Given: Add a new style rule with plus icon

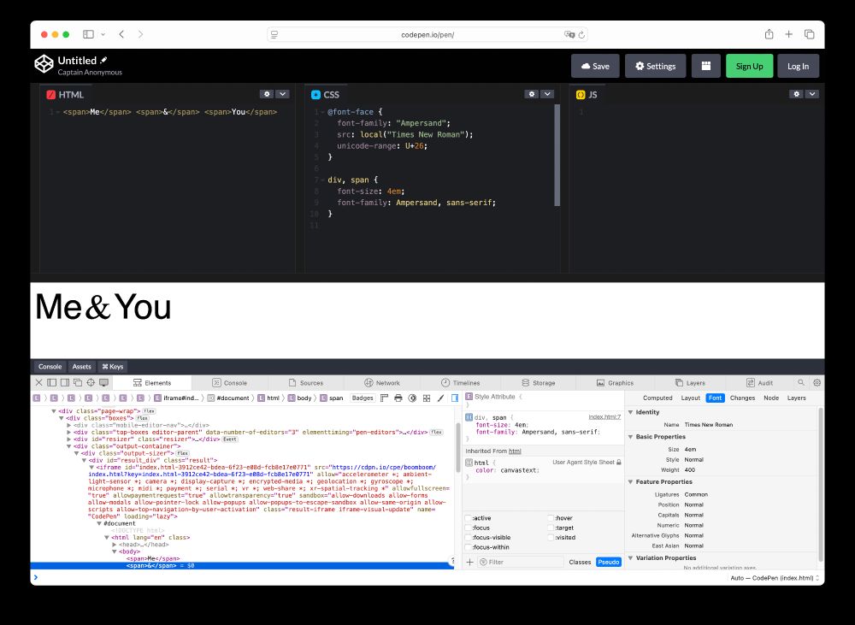Looking at the screenshot, I should point(469,562).
